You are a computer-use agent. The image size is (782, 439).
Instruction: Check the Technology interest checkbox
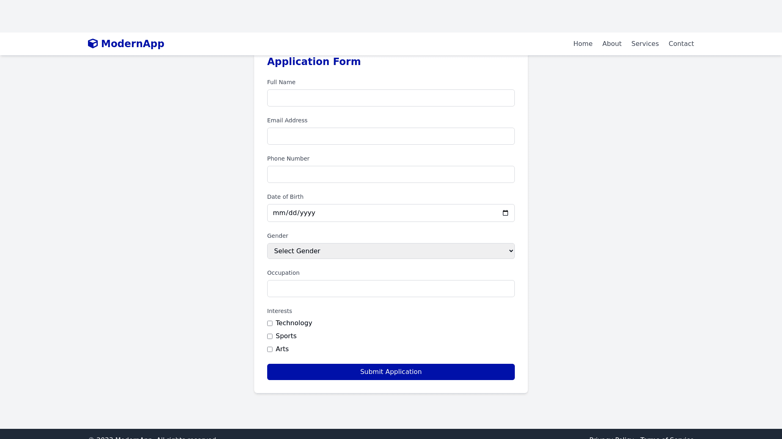click(x=270, y=324)
